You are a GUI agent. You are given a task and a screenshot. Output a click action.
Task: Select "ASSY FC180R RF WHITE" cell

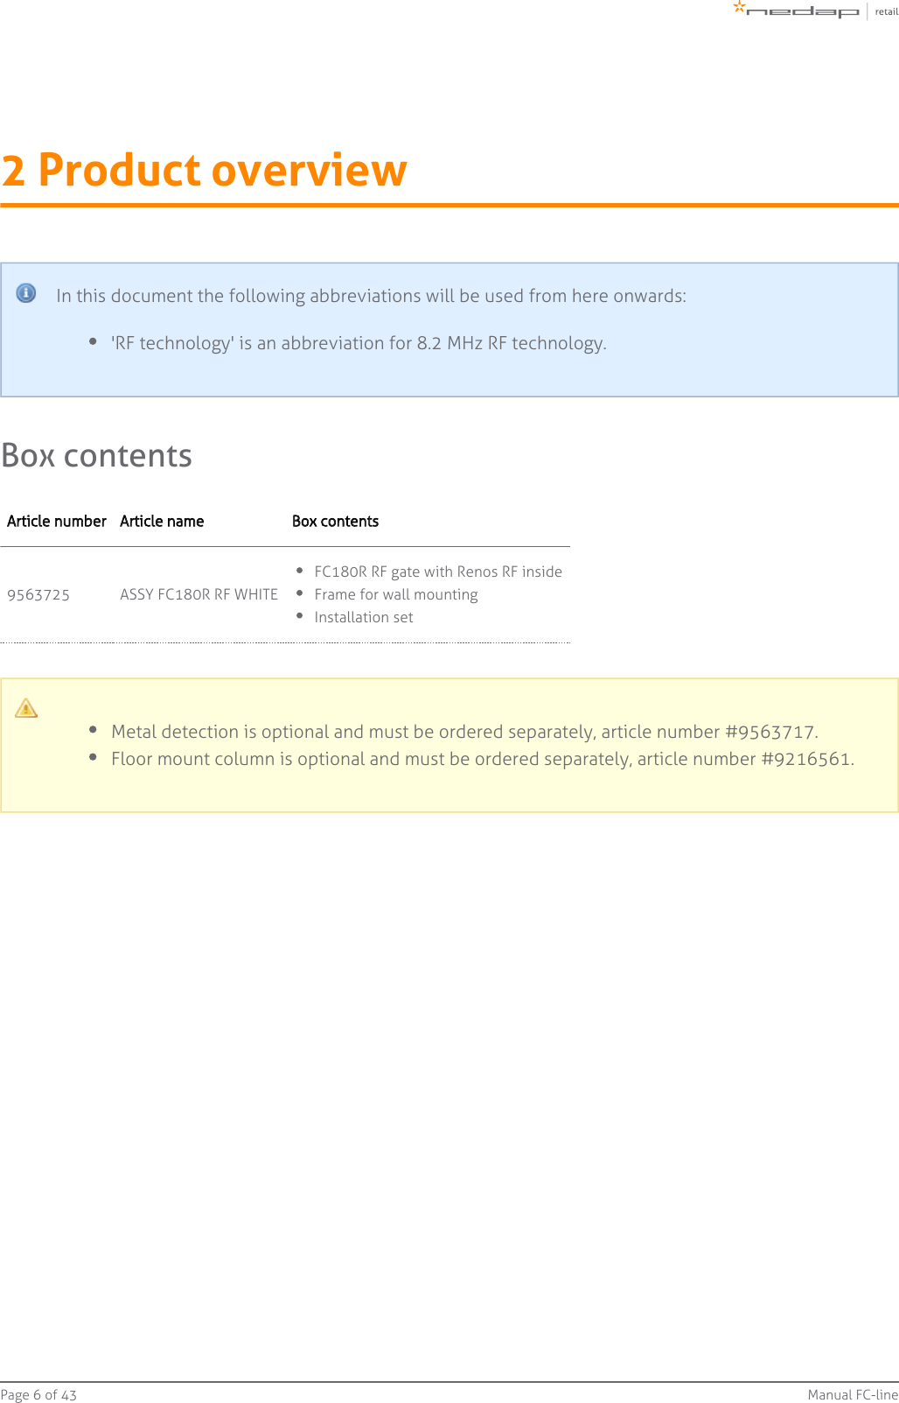click(199, 595)
